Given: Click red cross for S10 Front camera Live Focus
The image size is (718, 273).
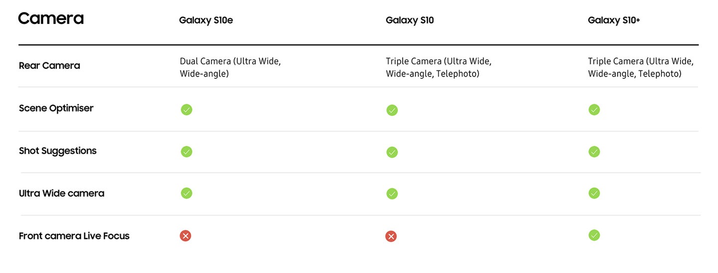Looking at the screenshot, I should [x=391, y=237].
